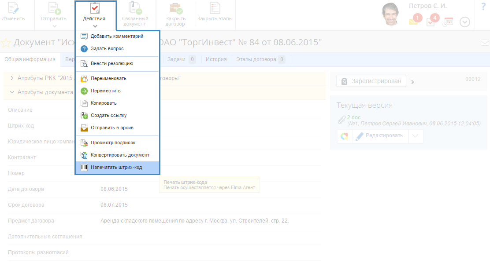Switch to the История tab
The width and height of the screenshot is (490, 263).
(x=216, y=59)
